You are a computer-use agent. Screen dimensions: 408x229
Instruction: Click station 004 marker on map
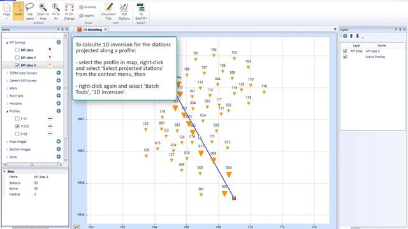click(x=229, y=175)
